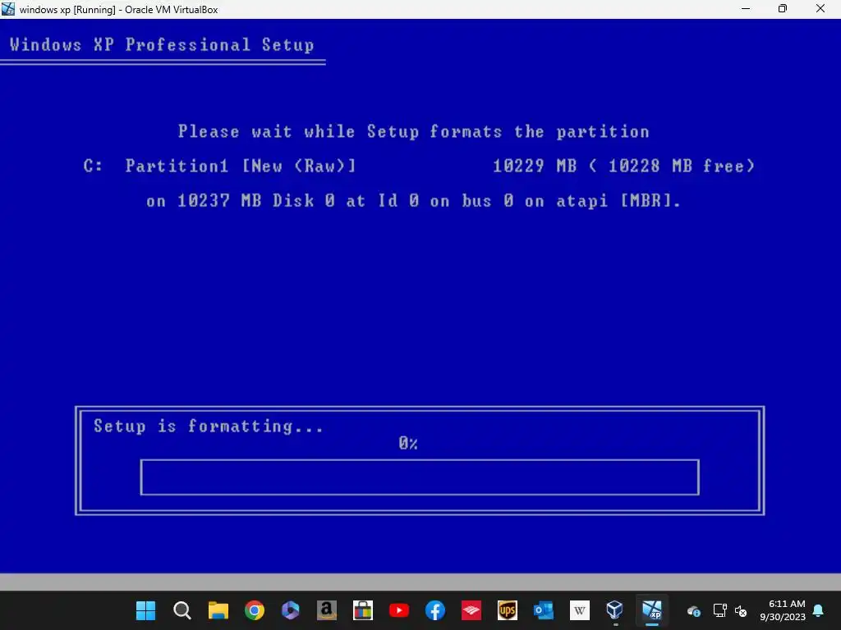The height and width of the screenshot is (630, 841).
Task: Close the windows xp VM window
Action: click(820, 8)
